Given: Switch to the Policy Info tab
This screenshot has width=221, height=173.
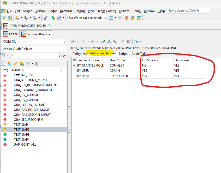Looking at the screenshot, I should 80,53.
